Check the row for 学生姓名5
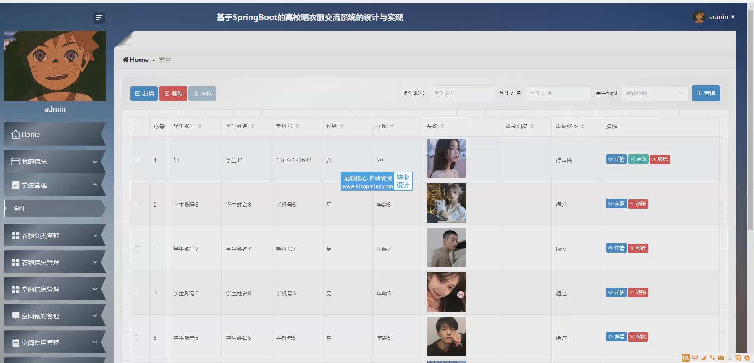The width and height of the screenshot is (754, 363). (x=137, y=338)
